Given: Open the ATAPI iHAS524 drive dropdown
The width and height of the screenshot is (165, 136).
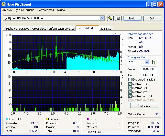Looking at the screenshot, I should [102, 18].
